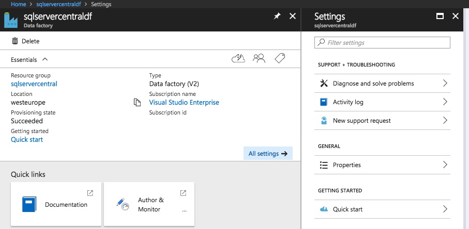
Task: Open the users access icon
Action: pyautogui.click(x=259, y=59)
